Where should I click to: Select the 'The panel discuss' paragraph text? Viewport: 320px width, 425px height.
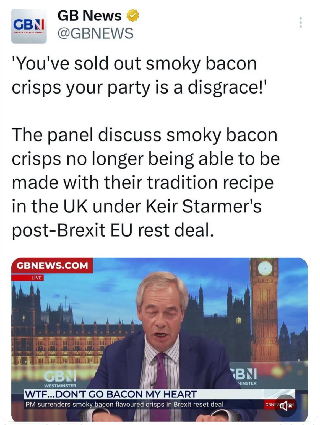[x=146, y=183]
